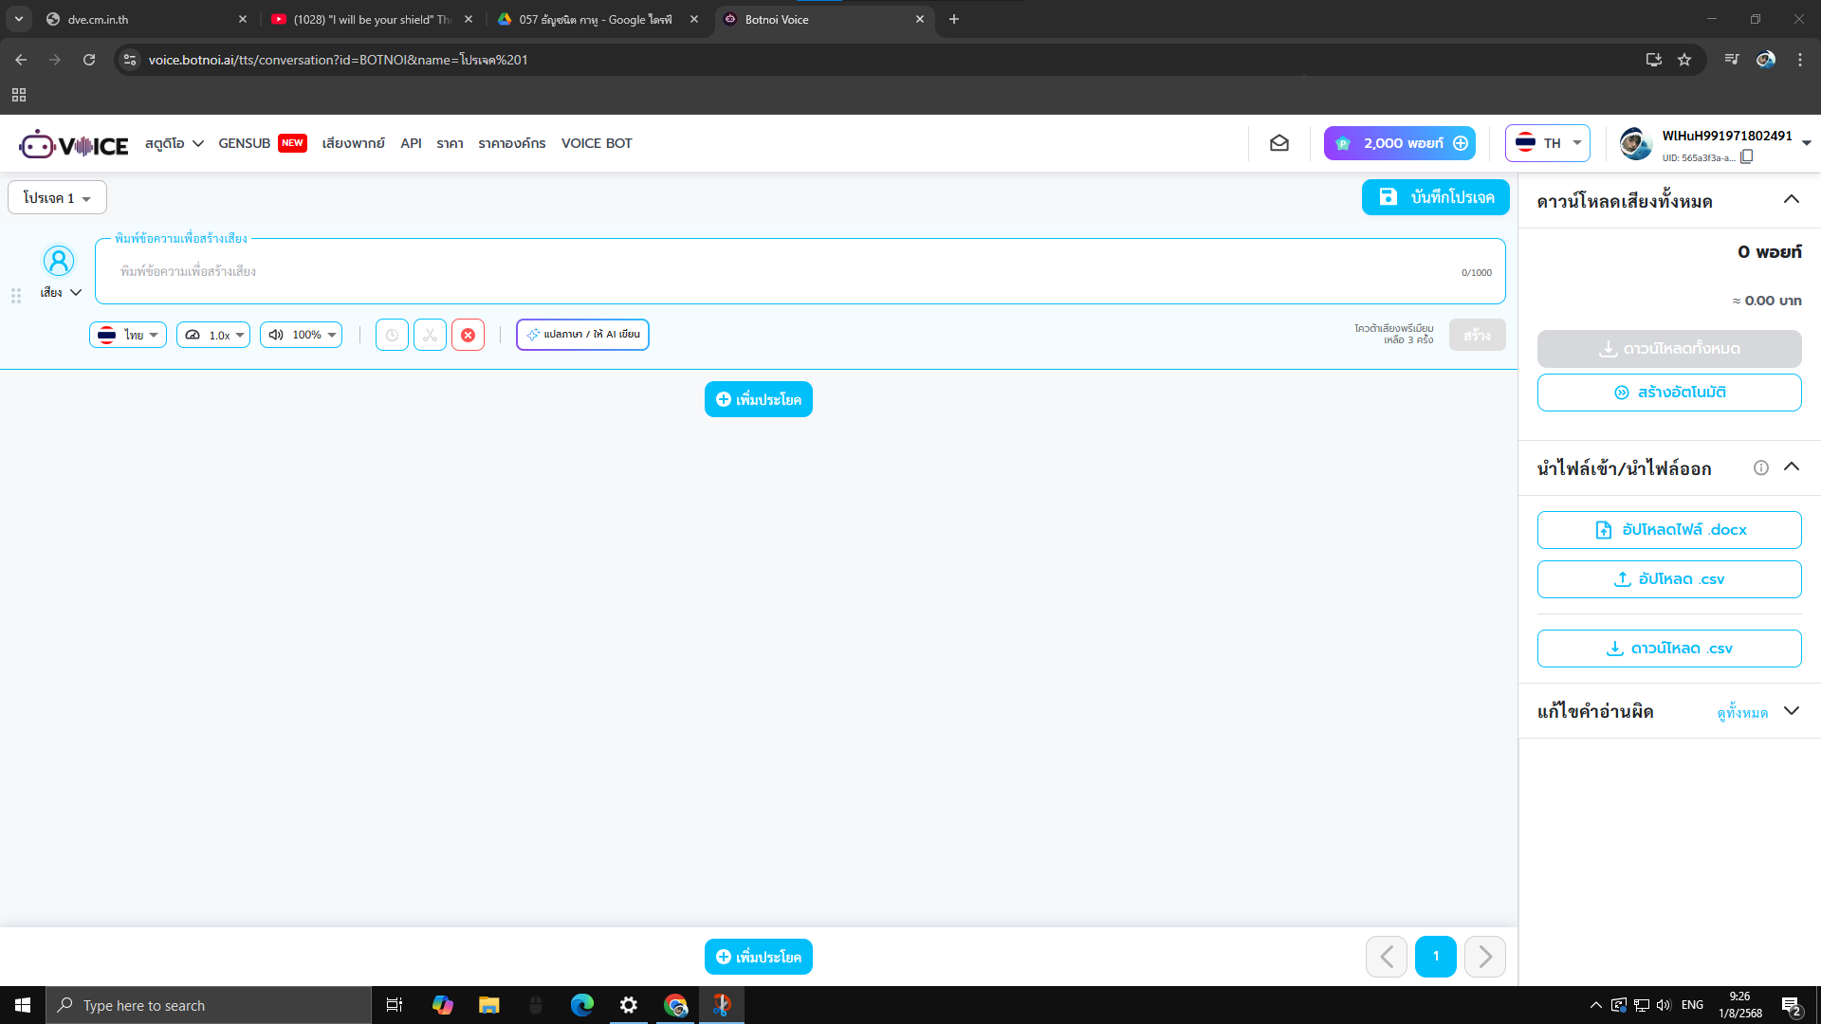Click the clock pause timer icon
Viewport: 1821px width, 1024px height.
pos(392,335)
